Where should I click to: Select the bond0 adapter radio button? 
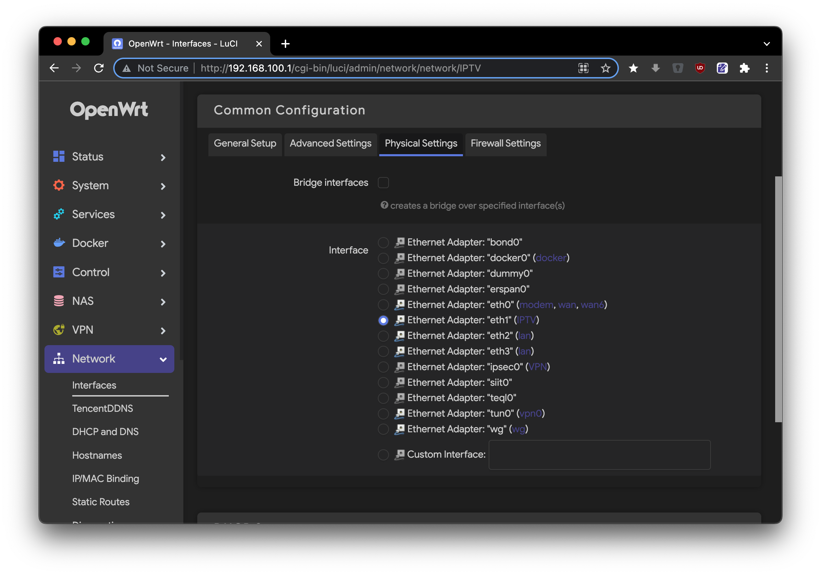pos(383,242)
